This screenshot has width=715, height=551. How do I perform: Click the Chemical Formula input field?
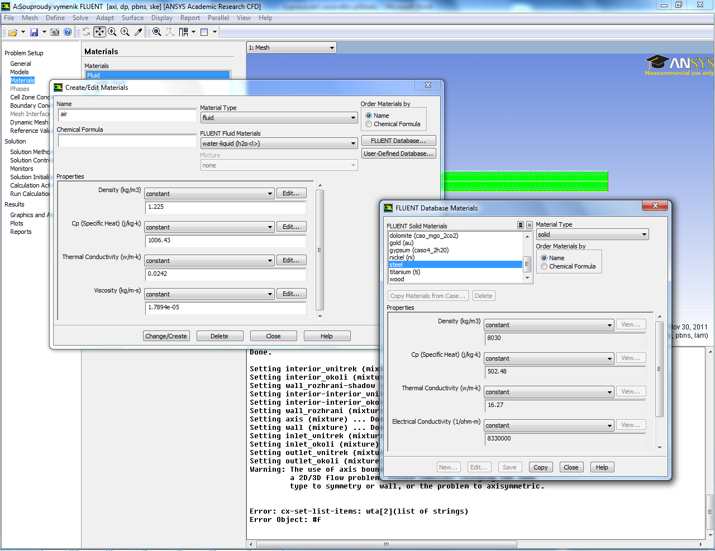(x=127, y=141)
